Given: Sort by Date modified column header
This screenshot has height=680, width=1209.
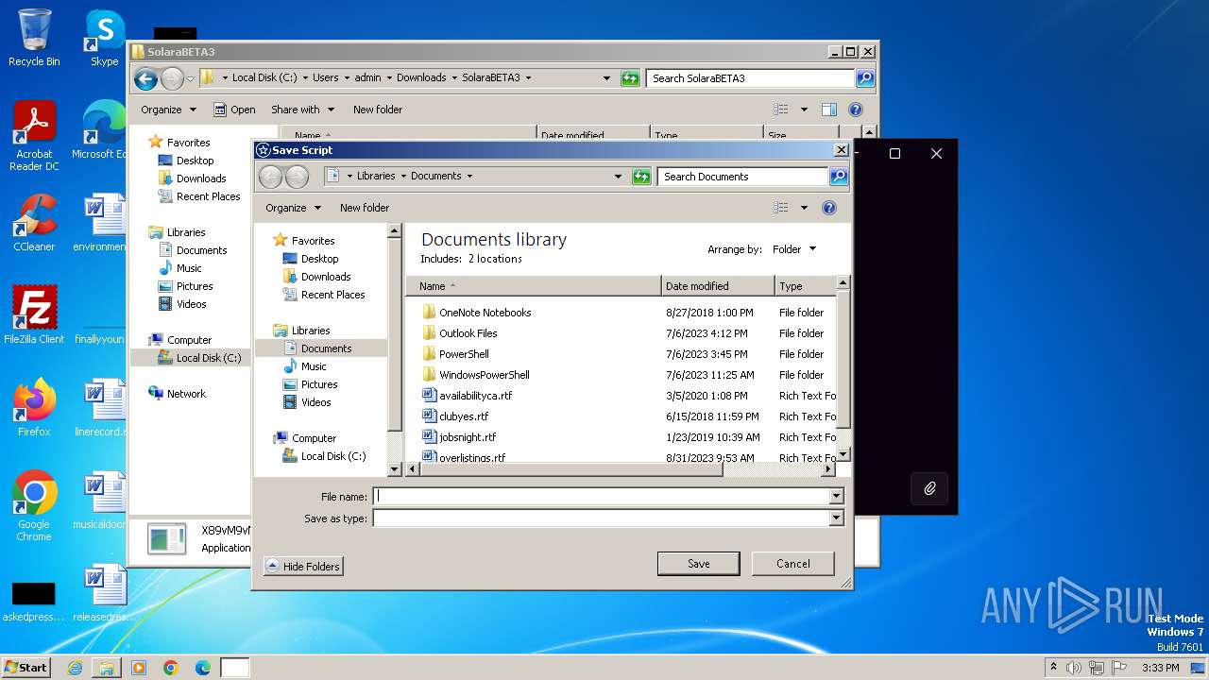Looking at the screenshot, I should (x=718, y=286).
